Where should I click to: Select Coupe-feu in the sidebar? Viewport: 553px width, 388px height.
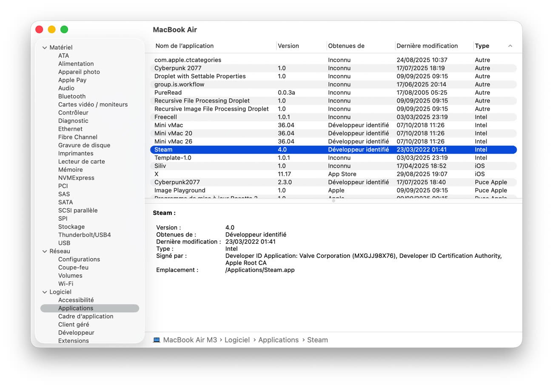point(73,267)
